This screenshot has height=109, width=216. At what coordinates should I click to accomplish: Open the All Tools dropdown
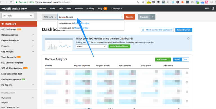pyautogui.click(x=18, y=15)
